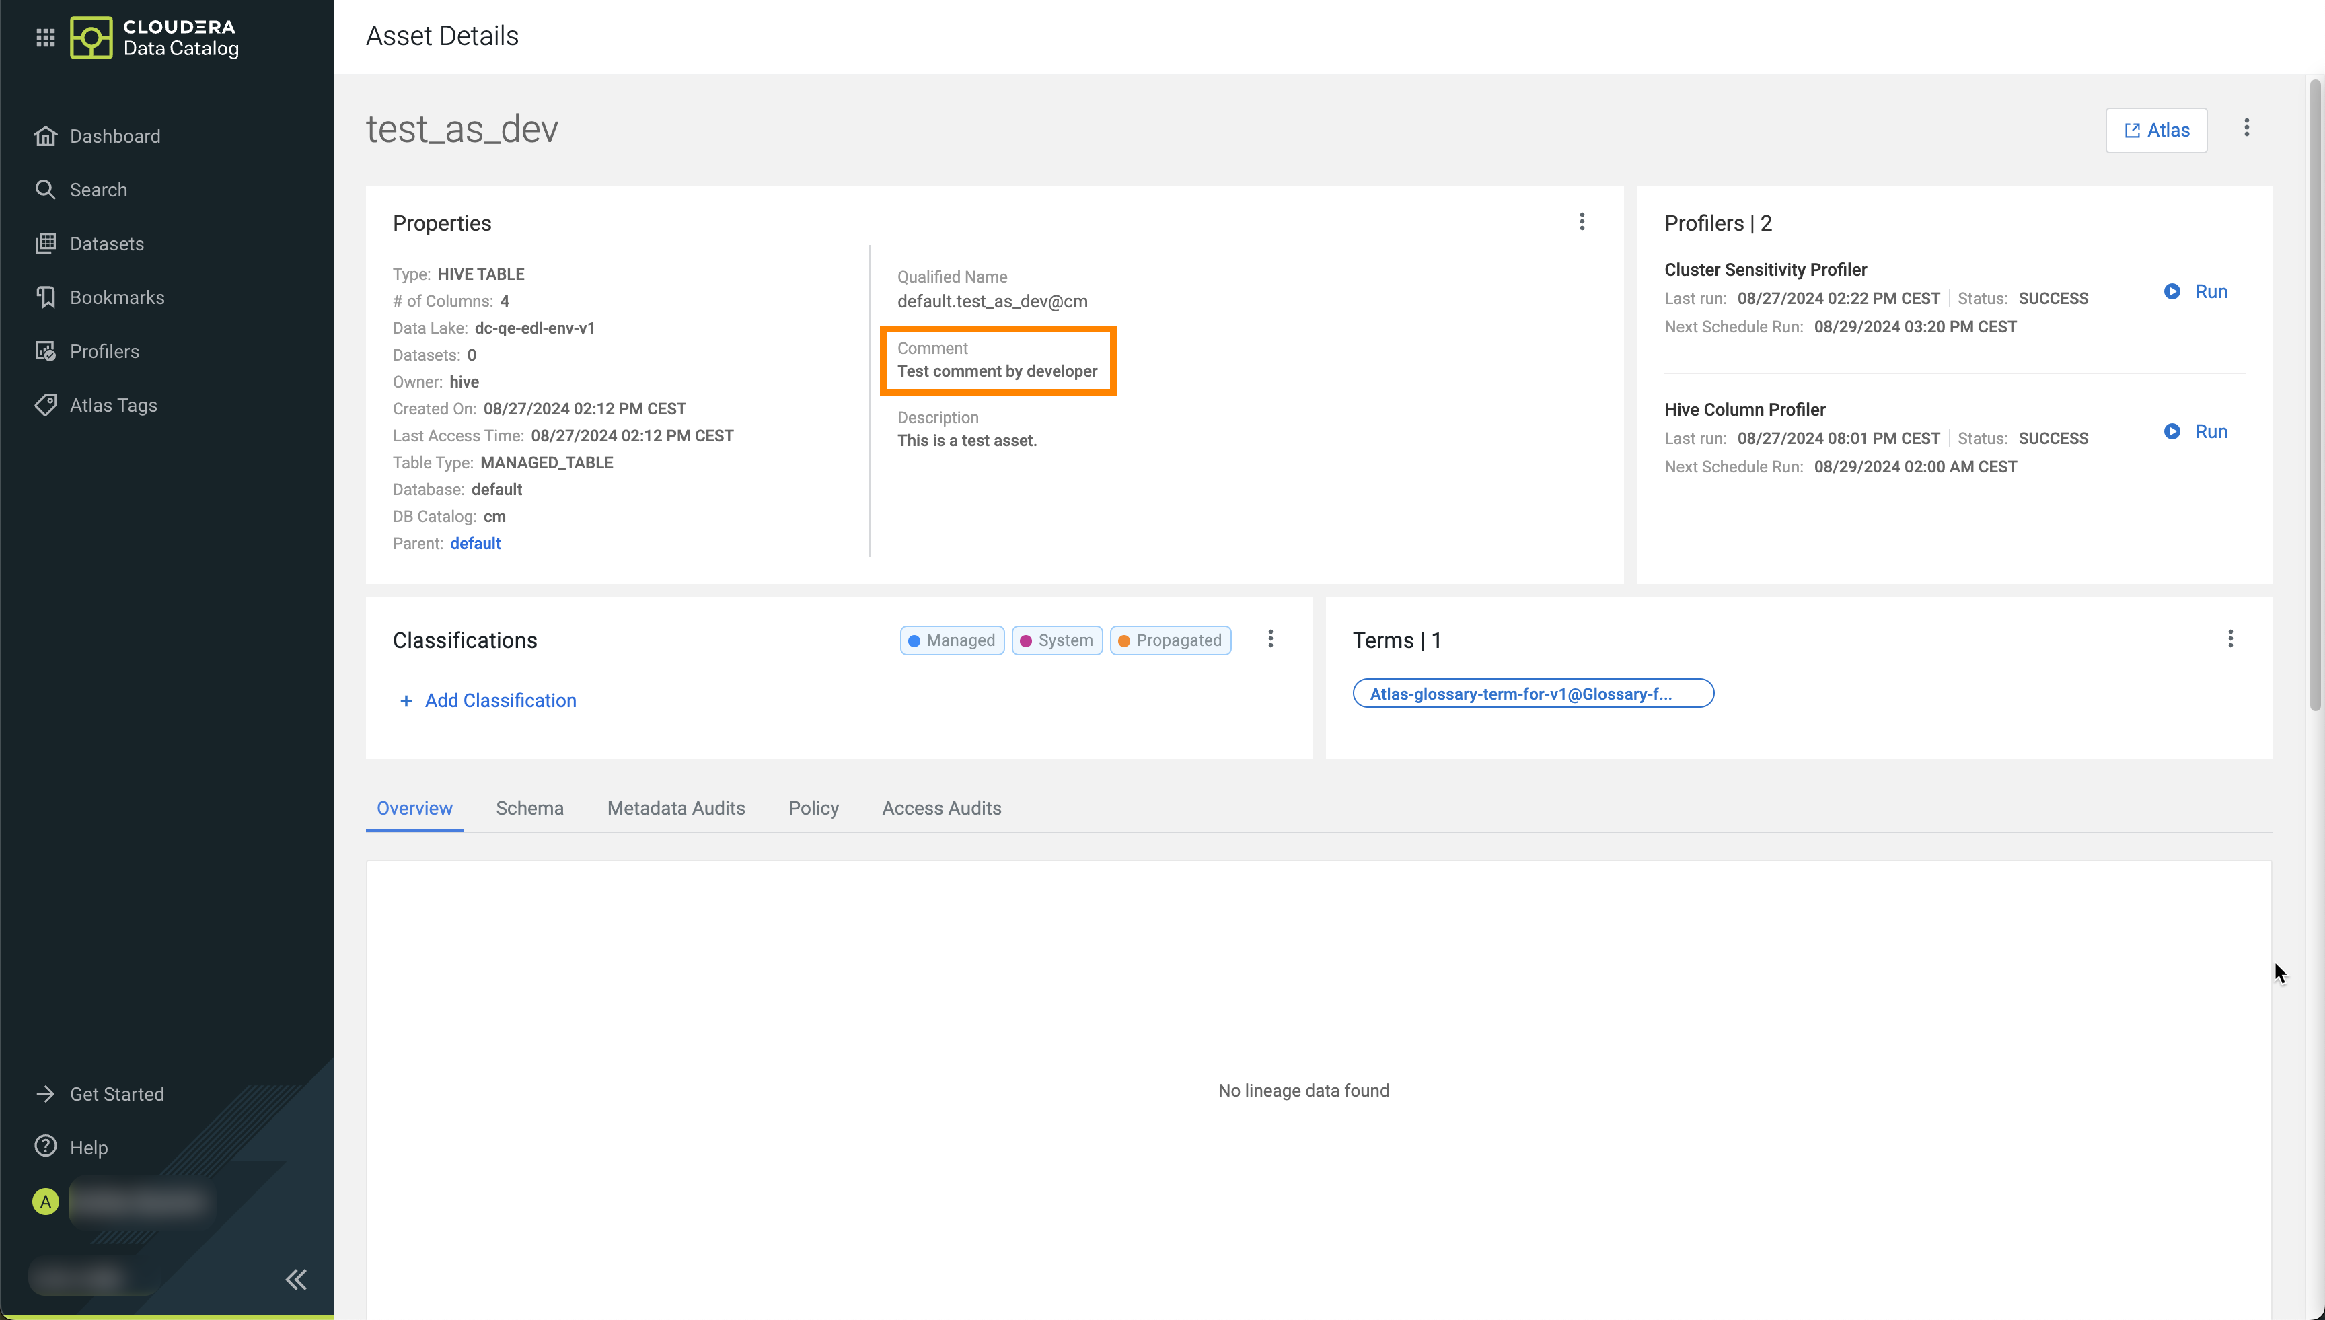Toggle the System classification filter

coord(1057,640)
